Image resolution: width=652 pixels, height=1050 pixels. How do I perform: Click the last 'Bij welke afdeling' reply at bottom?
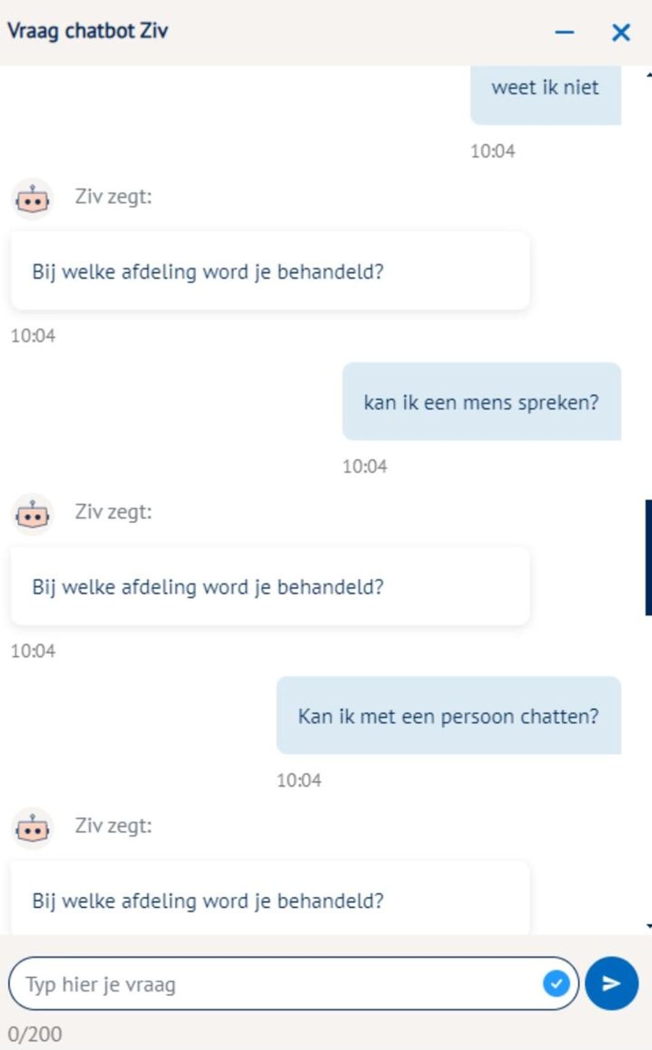pyautogui.click(x=270, y=898)
